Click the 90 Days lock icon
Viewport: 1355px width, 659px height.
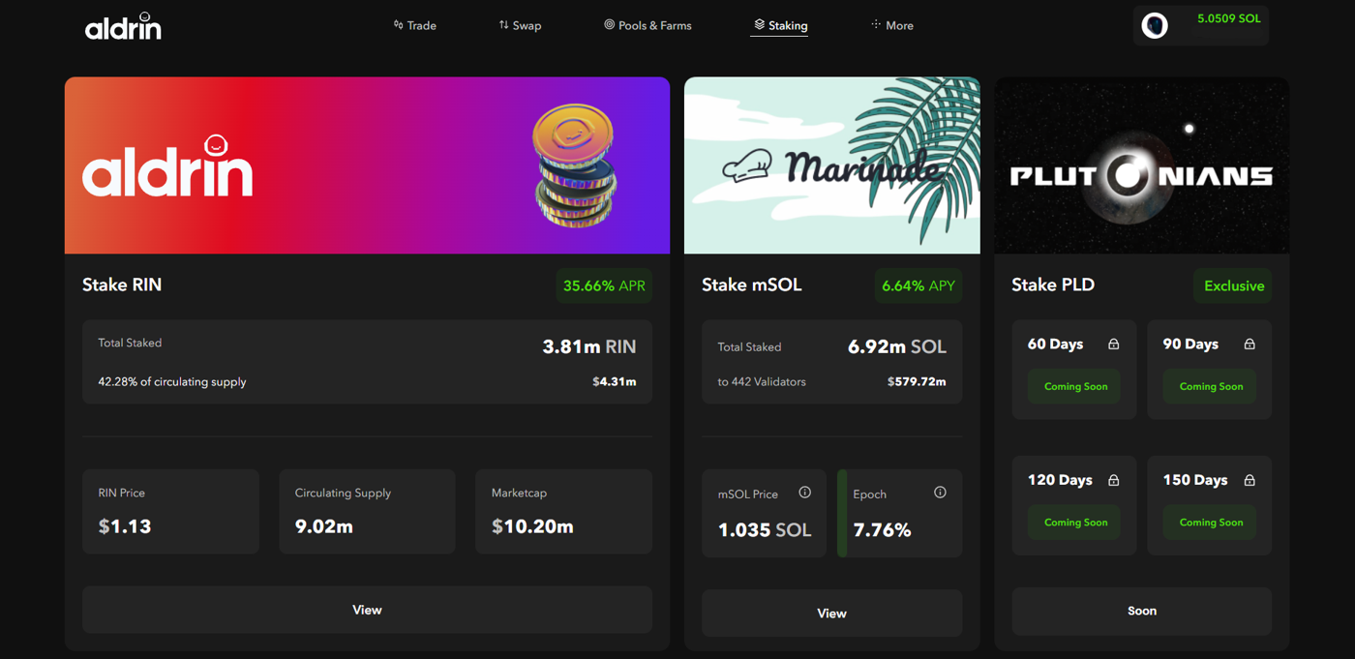pos(1250,344)
